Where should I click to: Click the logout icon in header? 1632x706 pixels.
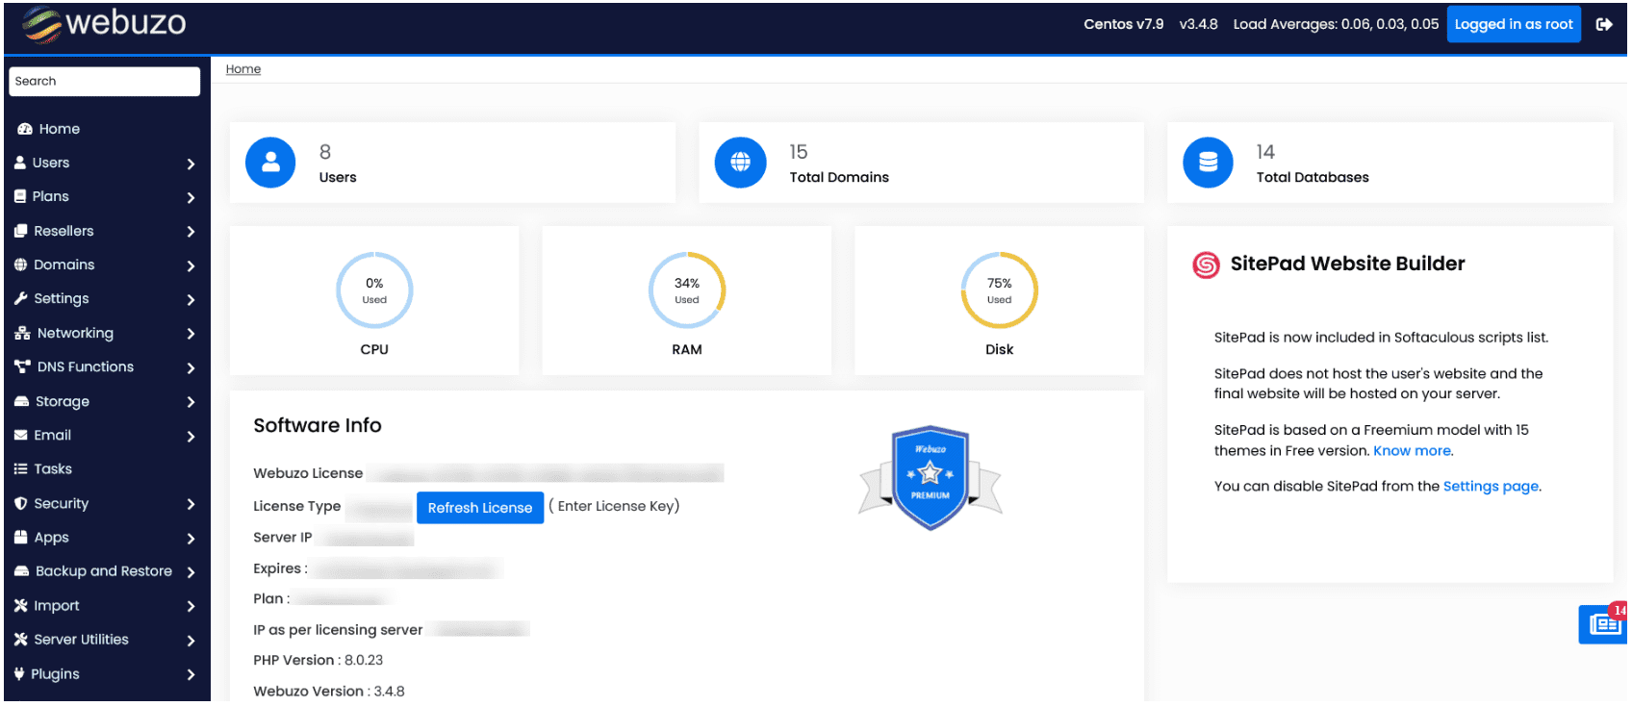(x=1604, y=24)
